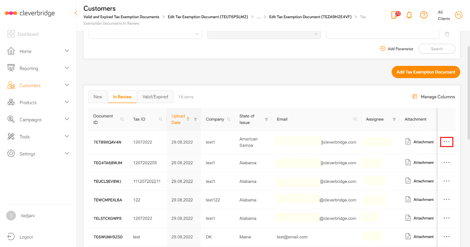Open row actions for TEUCLSEV8WJ

pos(447,181)
